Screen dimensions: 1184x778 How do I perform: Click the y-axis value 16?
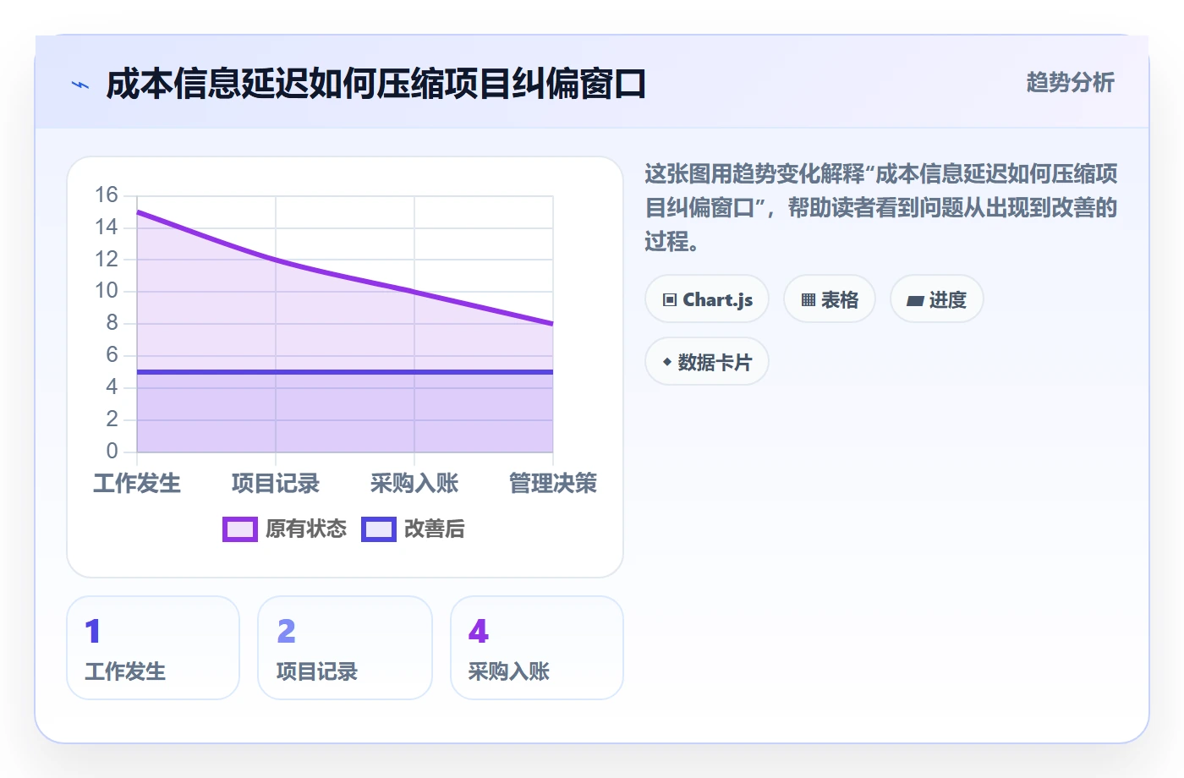pos(107,195)
